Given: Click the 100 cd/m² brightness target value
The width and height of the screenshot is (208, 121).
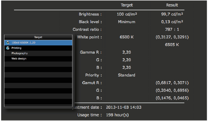Looking at the screenshot, I should pyautogui.click(x=126, y=14).
